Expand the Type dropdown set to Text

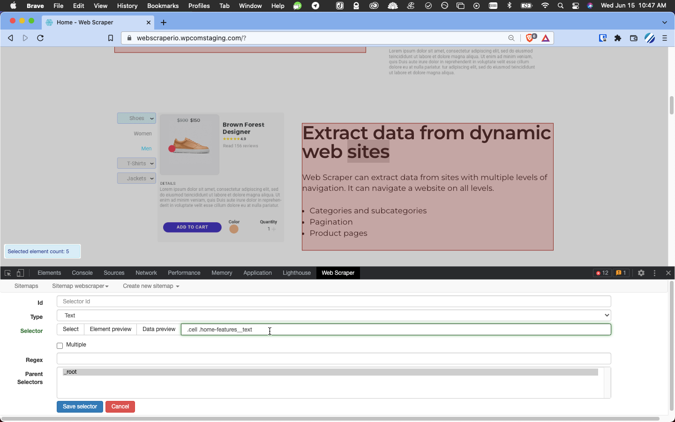(x=334, y=316)
